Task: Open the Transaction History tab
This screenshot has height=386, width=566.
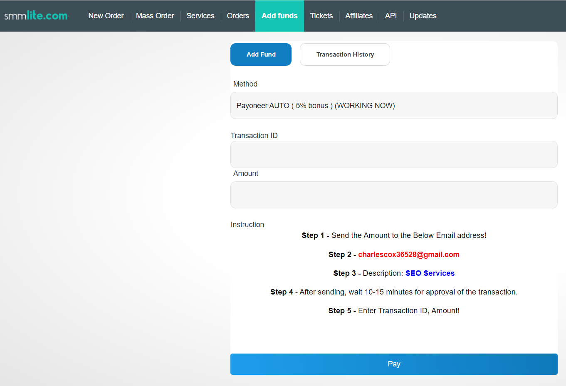Action: click(x=344, y=54)
